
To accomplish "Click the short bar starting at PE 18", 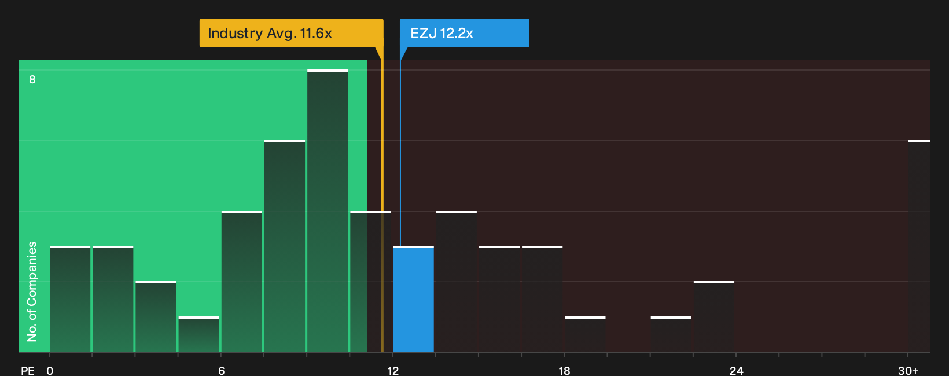I will [585, 334].
